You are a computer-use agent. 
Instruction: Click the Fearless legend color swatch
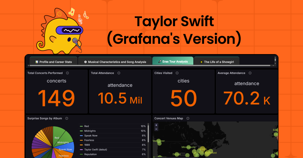(x=81, y=140)
